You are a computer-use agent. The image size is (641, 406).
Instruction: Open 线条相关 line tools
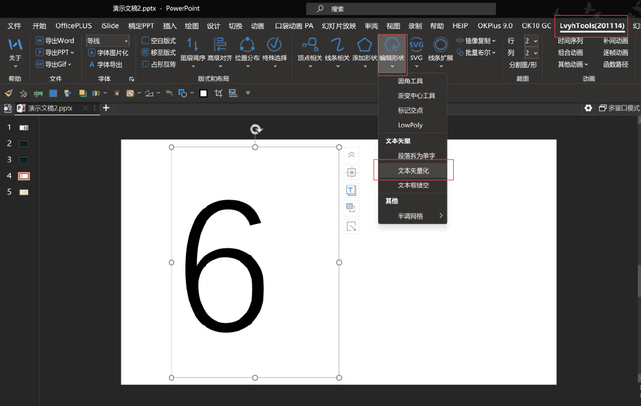coord(337,53)
